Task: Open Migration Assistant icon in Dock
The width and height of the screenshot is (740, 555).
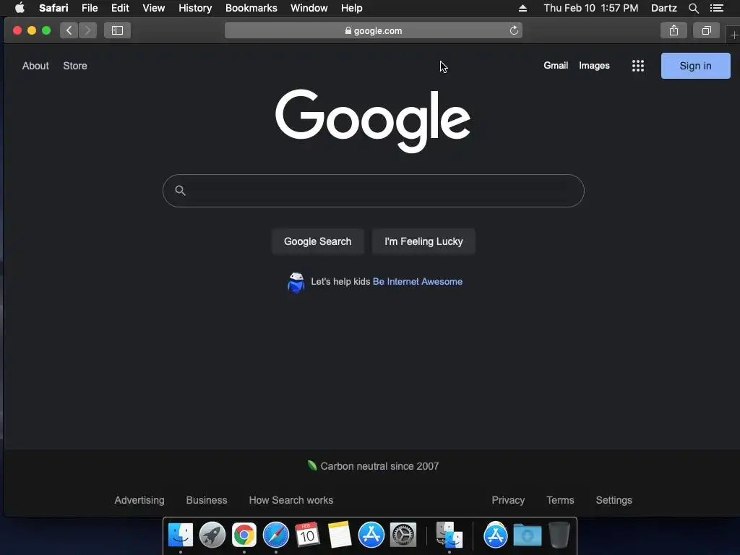Action: pyautogui.click(x=449, y=535)
